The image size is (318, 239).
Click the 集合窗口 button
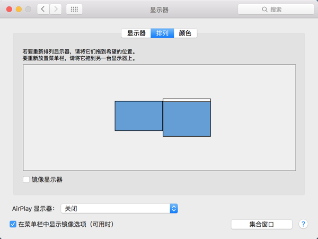[262, 224]
